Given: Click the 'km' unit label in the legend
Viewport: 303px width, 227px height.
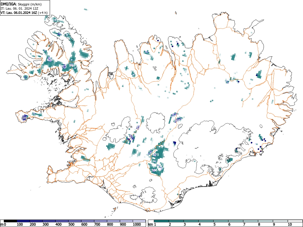Looking at the screenshot, I should point(151,225).
